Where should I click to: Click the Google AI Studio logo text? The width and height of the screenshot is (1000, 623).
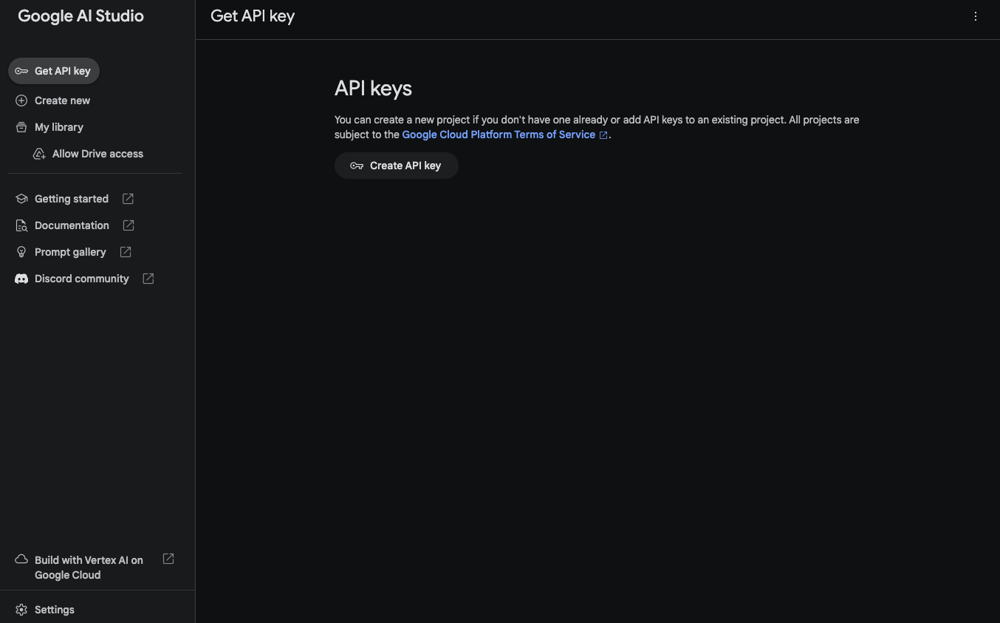[81, 16]
